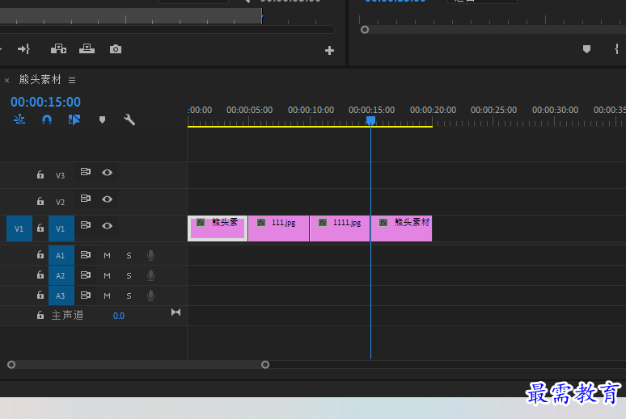Open timeline display settings wrench
Image resolution: width=626 pixels, height=419 pixels.
click(129, 119)
